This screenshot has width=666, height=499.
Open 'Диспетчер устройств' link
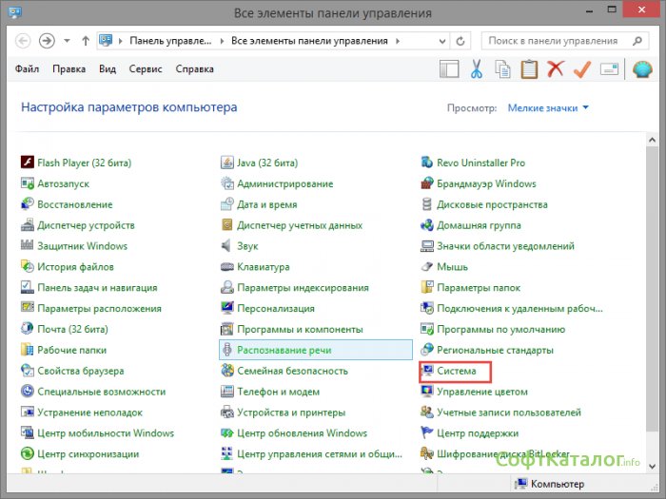(x=86, y=225)
